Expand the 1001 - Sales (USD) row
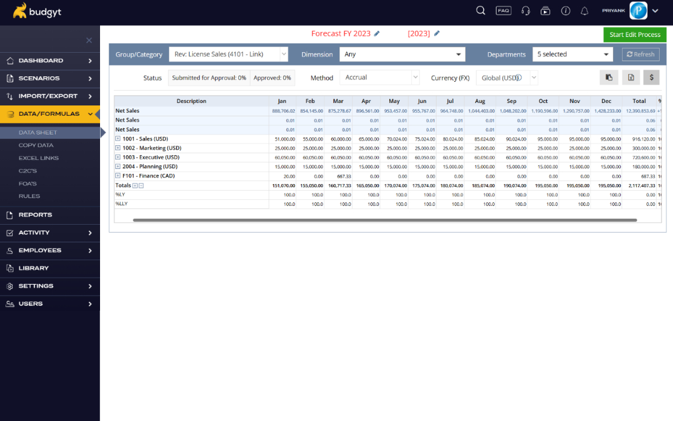The image size is (673, 421). pos(118,139)
